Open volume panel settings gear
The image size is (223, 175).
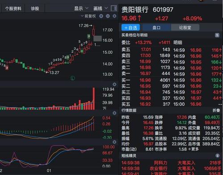[114, 84]
